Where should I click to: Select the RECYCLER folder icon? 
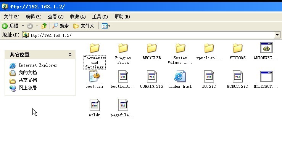point(152,48)
